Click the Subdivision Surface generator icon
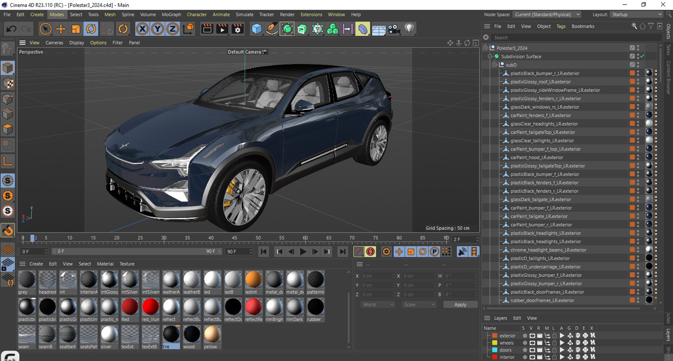The height and width of the screenshot is (361, 673). (x=287, y=29)
